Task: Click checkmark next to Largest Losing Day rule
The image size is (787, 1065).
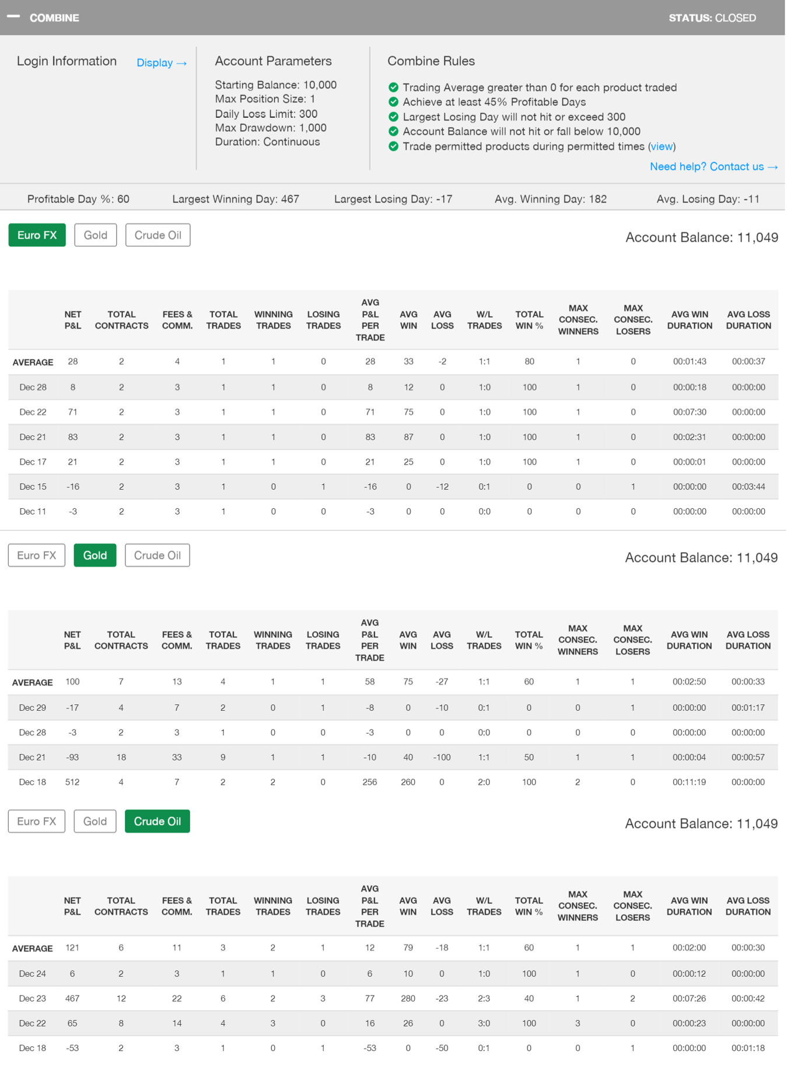Action: 393,117
